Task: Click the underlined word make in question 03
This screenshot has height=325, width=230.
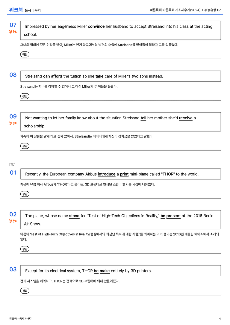Action: click(x=105, y=271)
